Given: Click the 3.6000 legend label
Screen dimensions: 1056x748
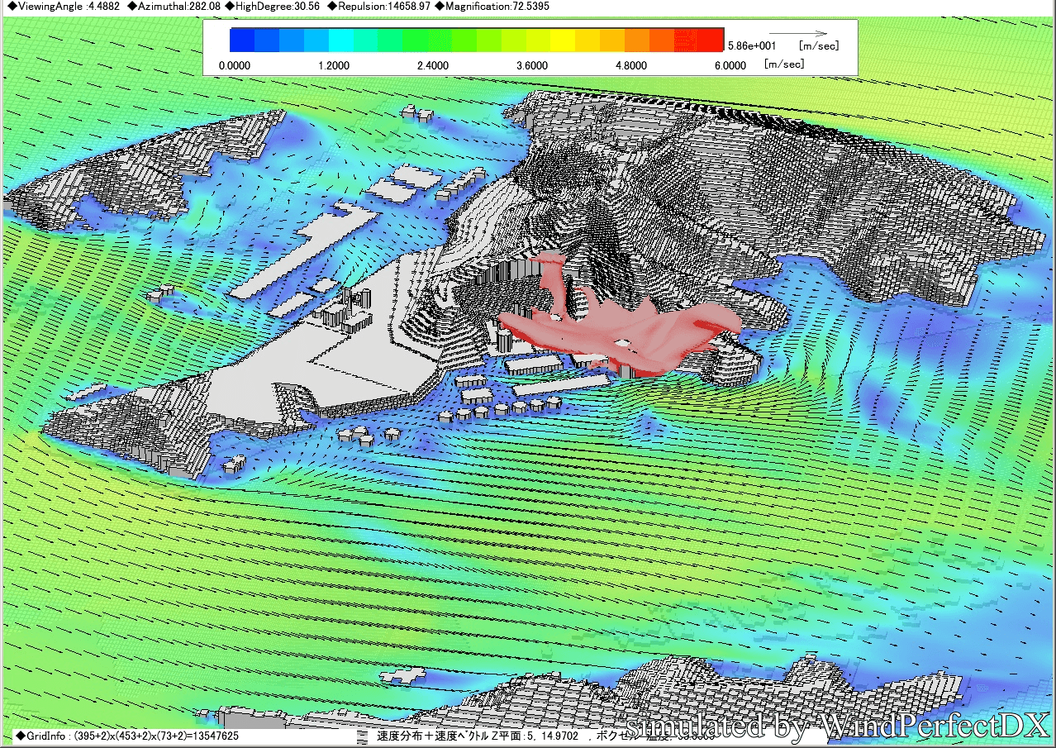Looking at the screenshot, I should (531, 65).
